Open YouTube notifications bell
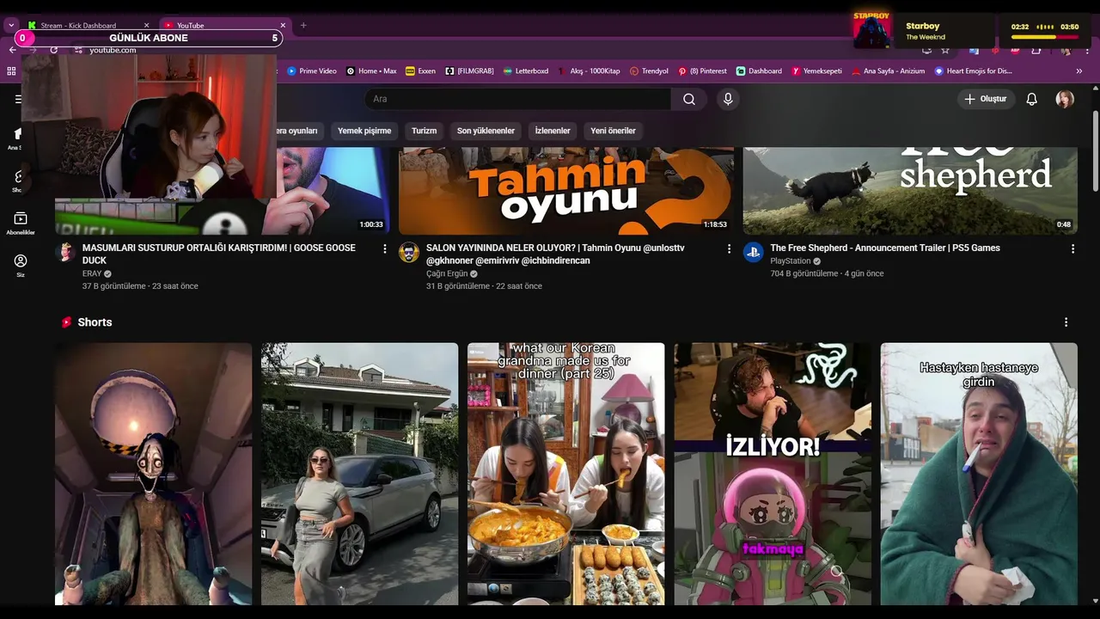 1032,99
